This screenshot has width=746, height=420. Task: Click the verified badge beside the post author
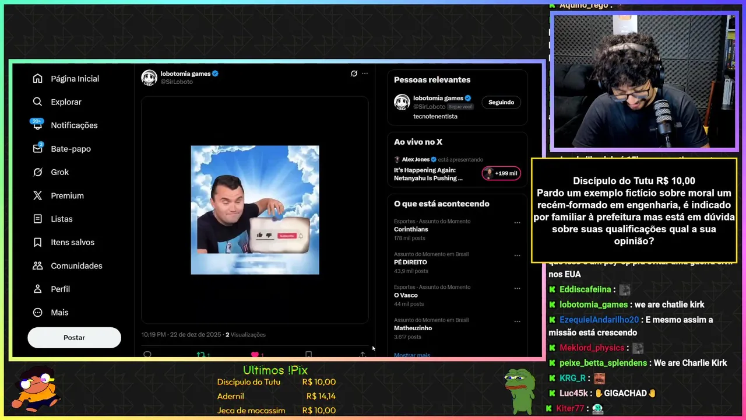(215, 73)
